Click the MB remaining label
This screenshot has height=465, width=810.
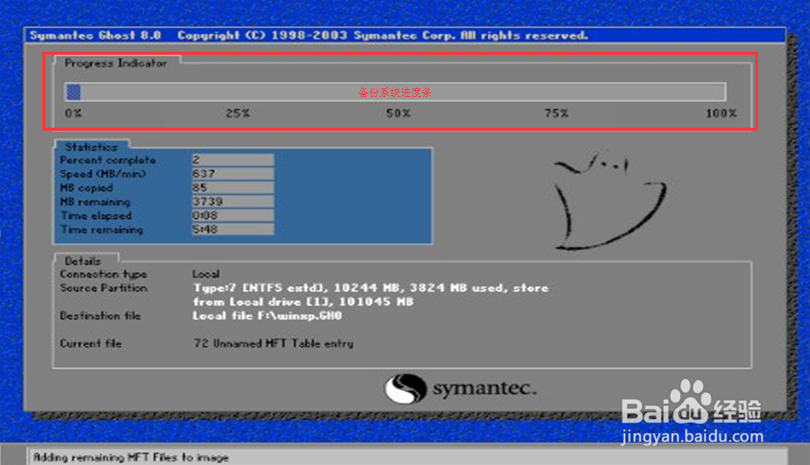(x=95, y=202)
